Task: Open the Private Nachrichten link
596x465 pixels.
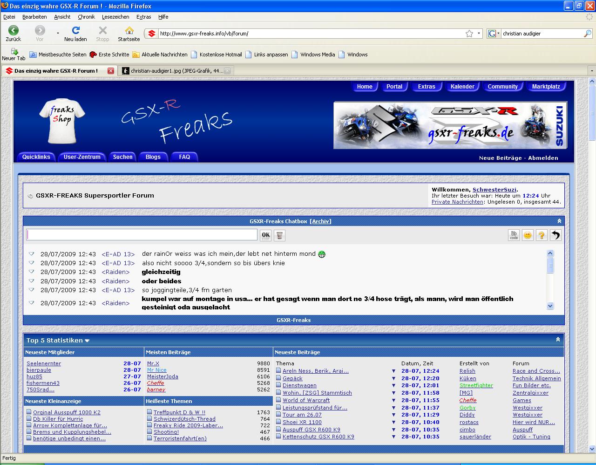Action: coord(457,202)
